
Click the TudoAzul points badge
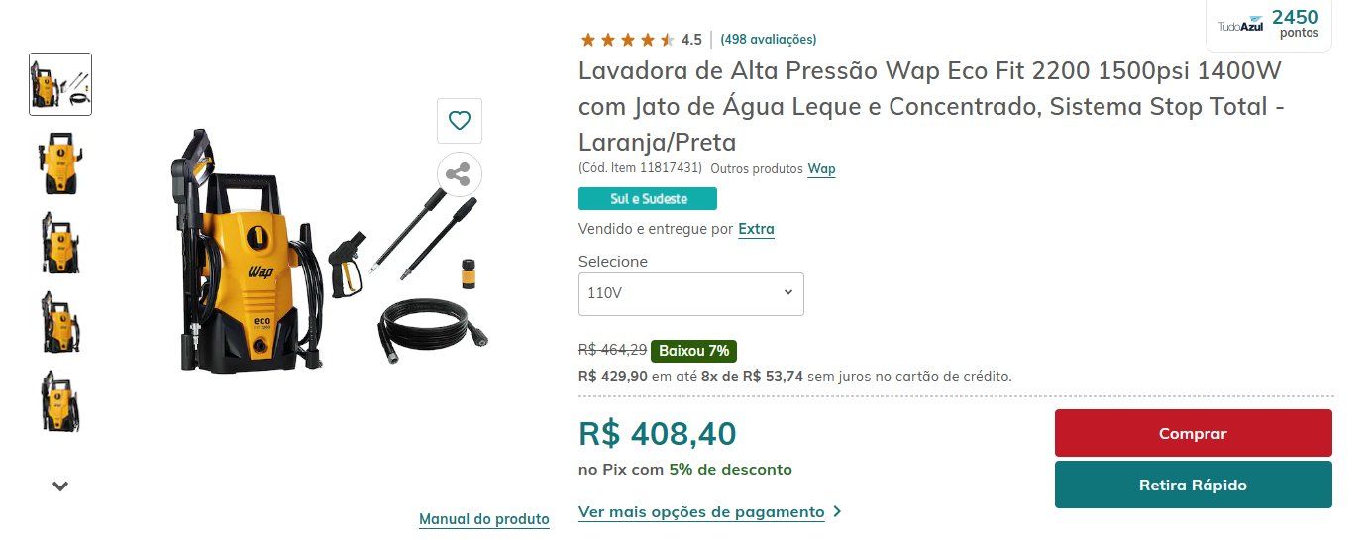tap(1269, 24)
